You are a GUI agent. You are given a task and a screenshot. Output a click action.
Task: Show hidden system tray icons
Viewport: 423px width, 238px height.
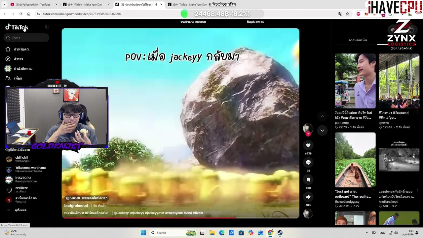coord(366,233)
